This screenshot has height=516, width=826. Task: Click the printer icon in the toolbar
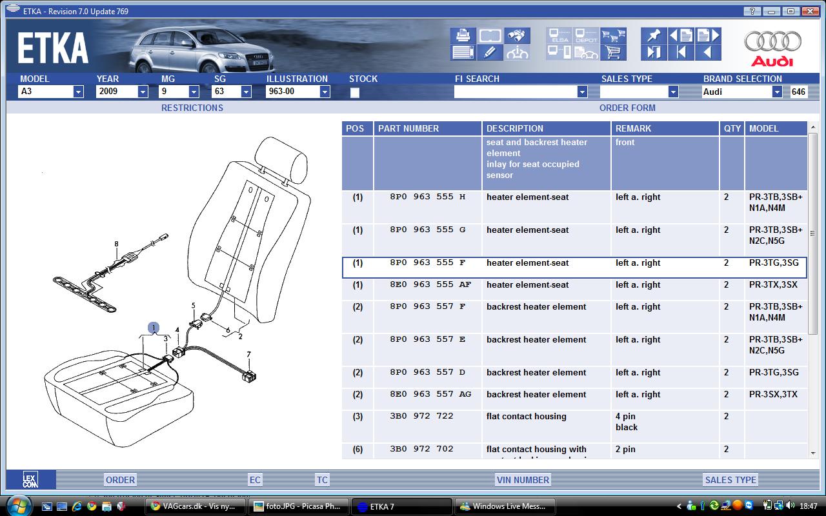click(x=463, y=35)
